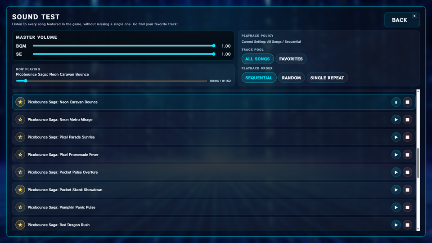Unfavorite Neon Caravan Bounce with star

(x=20, y=102)
